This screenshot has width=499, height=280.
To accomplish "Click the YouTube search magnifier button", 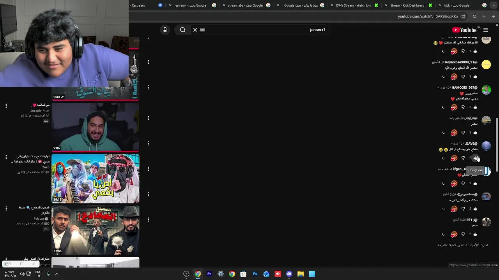I will (x=182, y=30).
